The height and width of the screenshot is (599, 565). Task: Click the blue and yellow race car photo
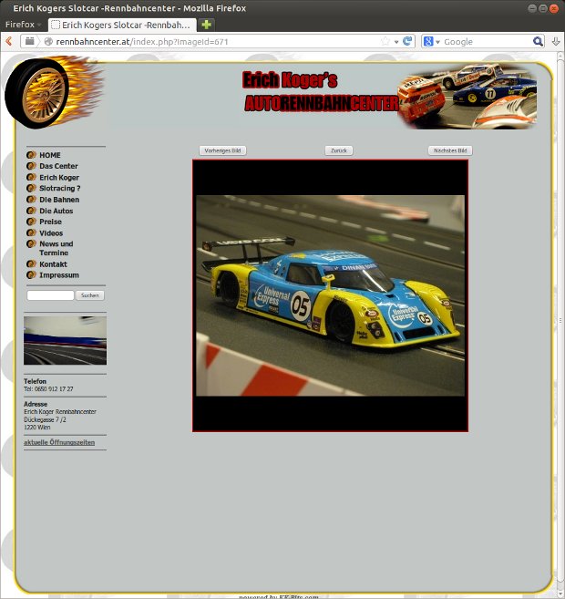tap(330, 295)
